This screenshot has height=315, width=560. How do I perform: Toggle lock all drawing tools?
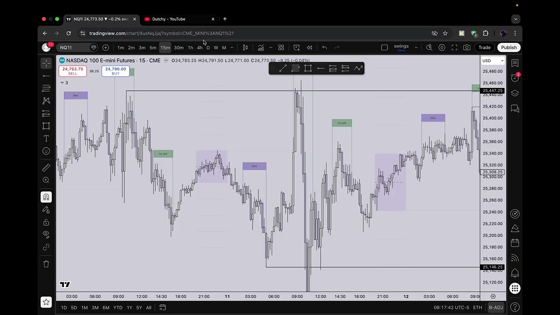pos(46,222)
